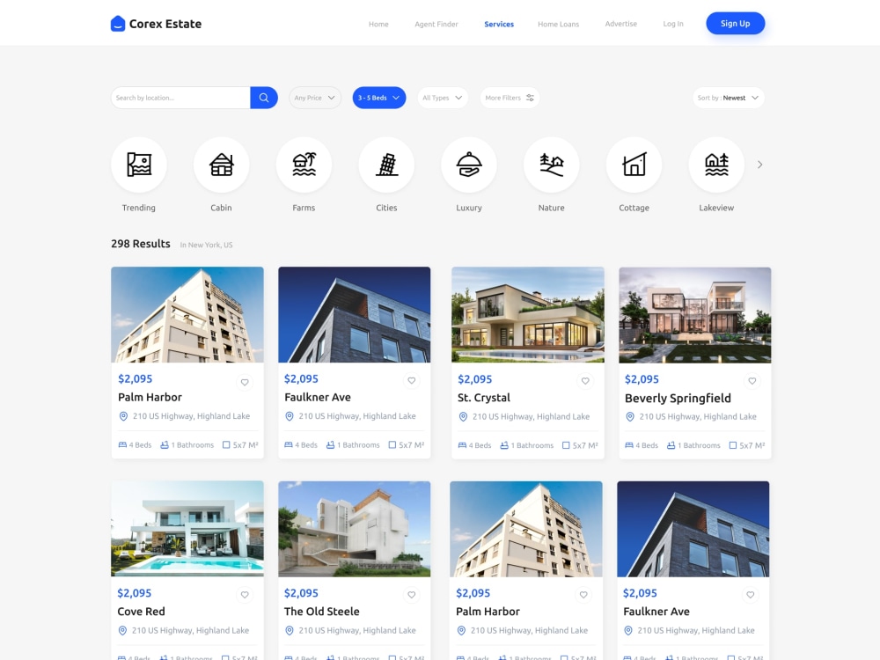The height and width of the screenshot is (660, 880).
Task: Open the Beverly Springfield listing title
Action: [x=678, y=398]
